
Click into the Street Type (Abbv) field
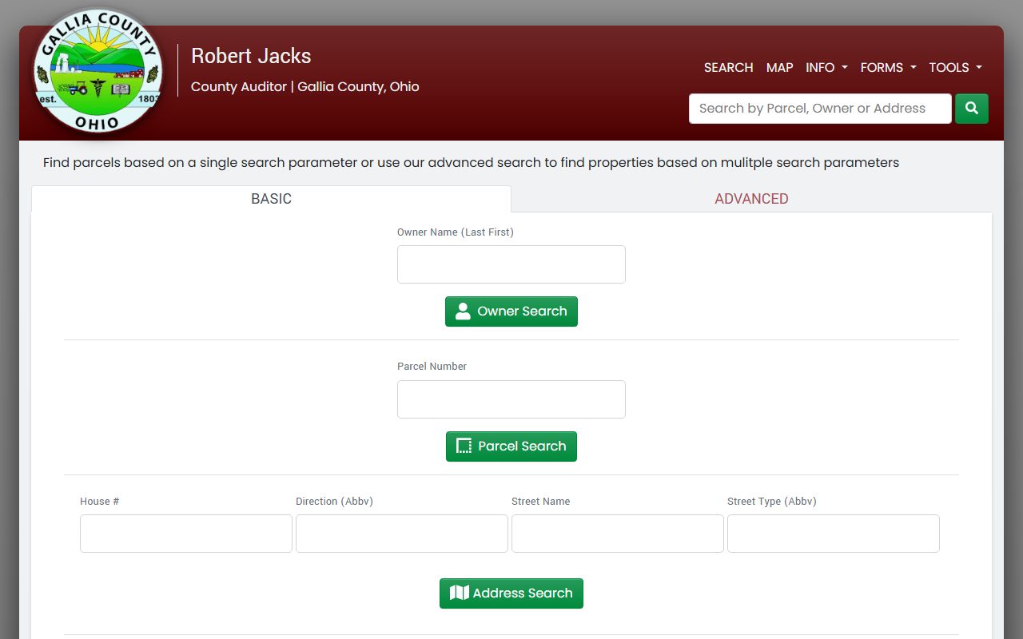[834, 534]
